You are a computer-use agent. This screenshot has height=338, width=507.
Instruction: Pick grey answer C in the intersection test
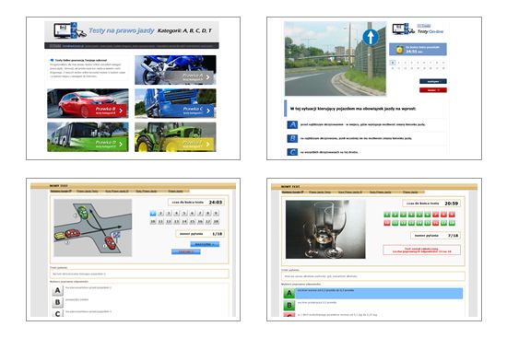click(57, 313)
